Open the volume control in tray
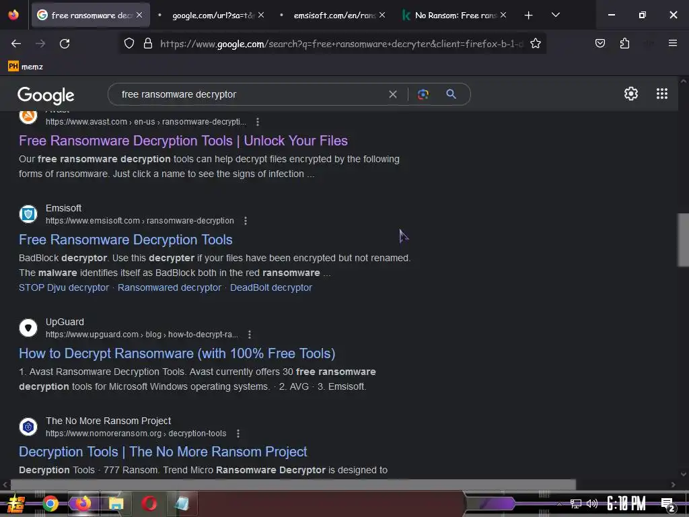689x517 pixels. coord(592,504)
